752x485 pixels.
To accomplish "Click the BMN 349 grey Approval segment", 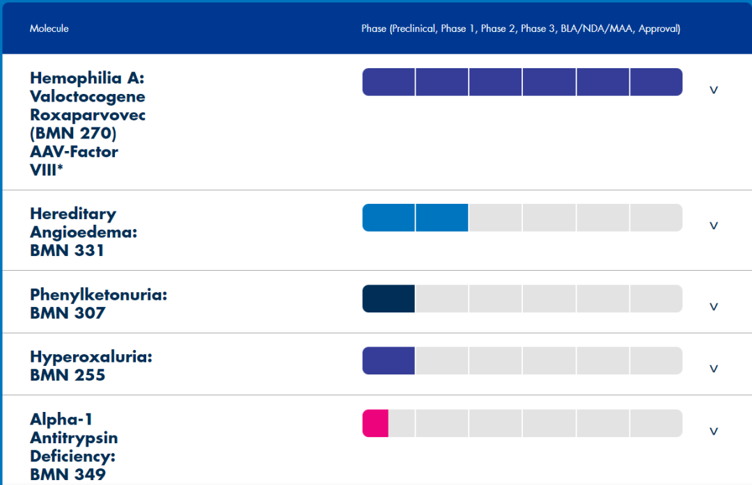I will (x=656, y=423).
